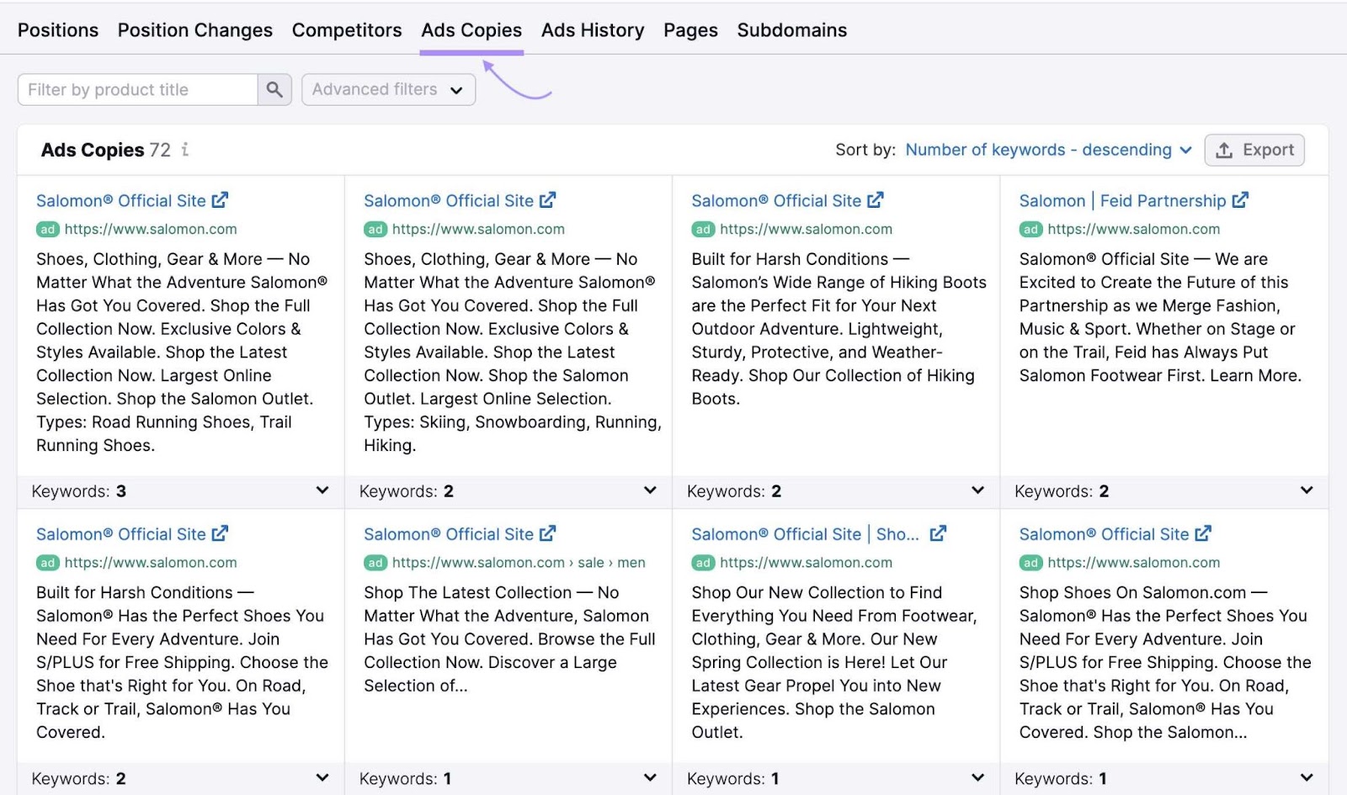This screenshot has width=1347, height=795.
Task: Open the Ads History tab
Action: click(593, 30)
